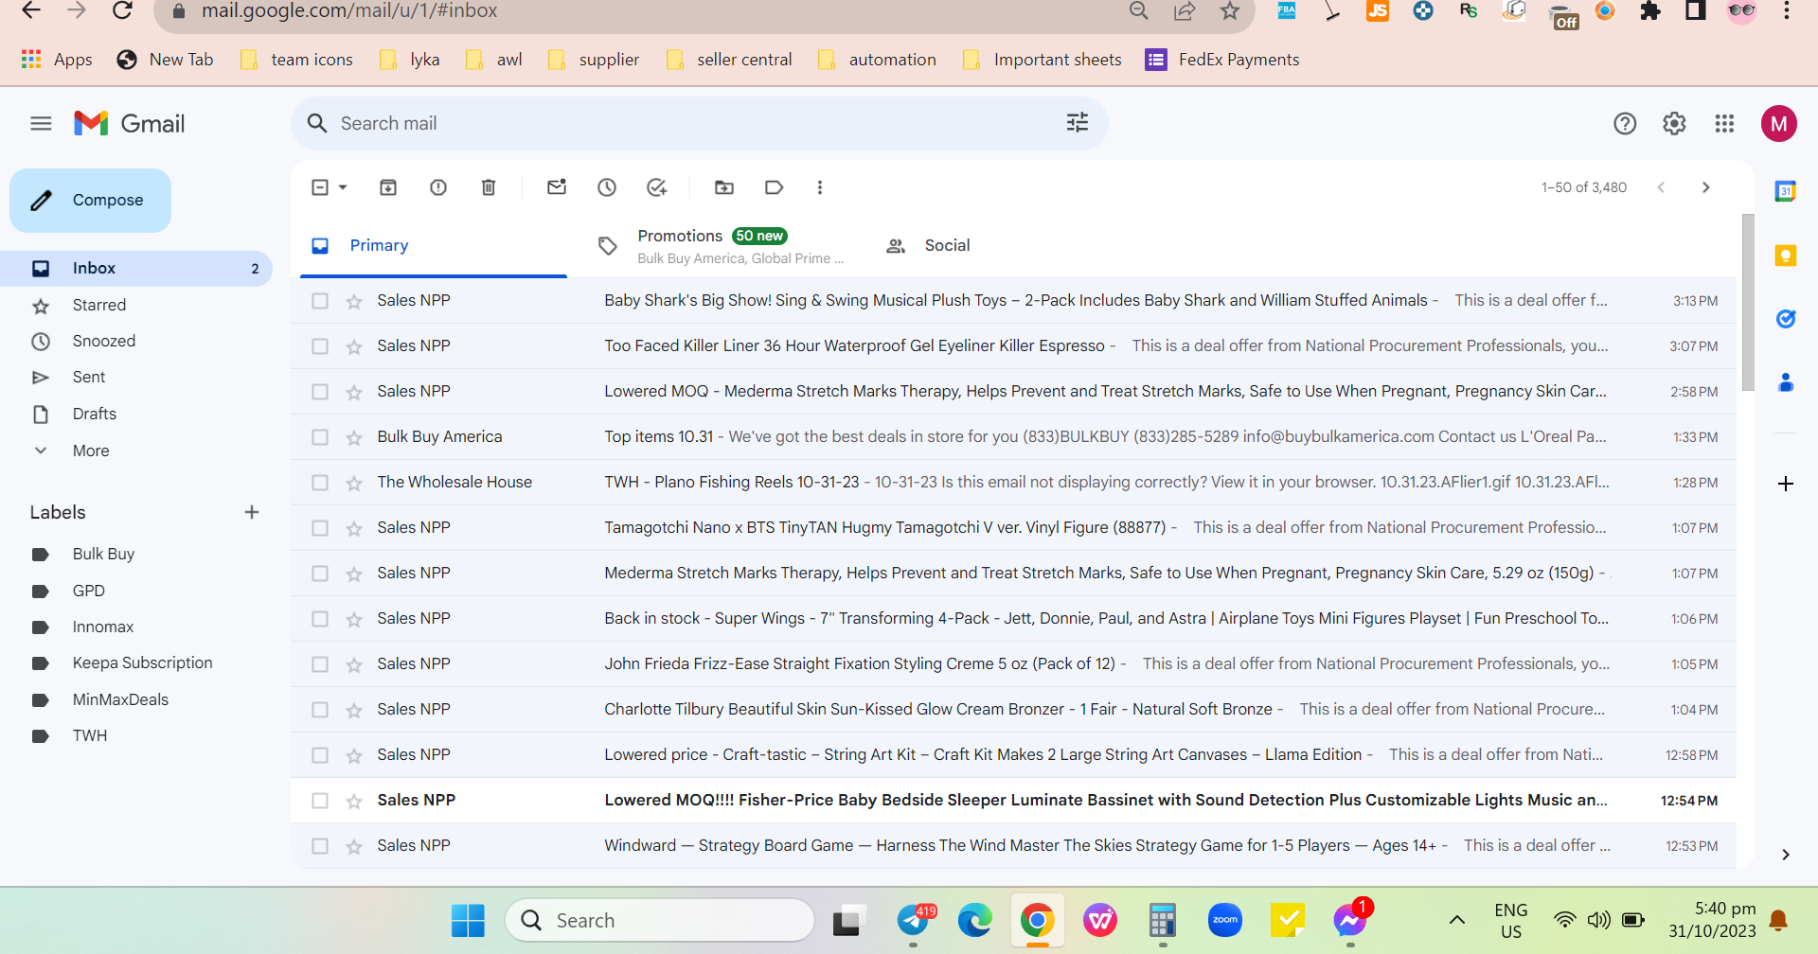The height and width of the screenshot is (954, 1818).
Task: Click the Windows taskbar Search box
Action: pos(660,920)
